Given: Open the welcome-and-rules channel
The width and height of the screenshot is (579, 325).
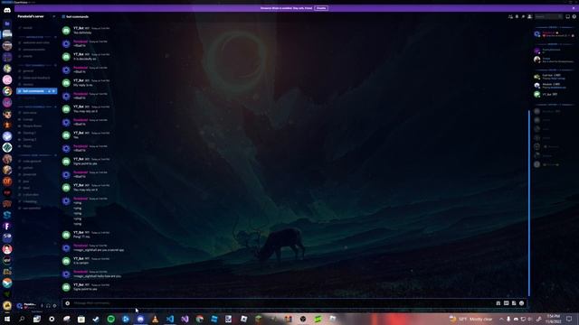Looking at the screenshot, I should coord(36,42).
